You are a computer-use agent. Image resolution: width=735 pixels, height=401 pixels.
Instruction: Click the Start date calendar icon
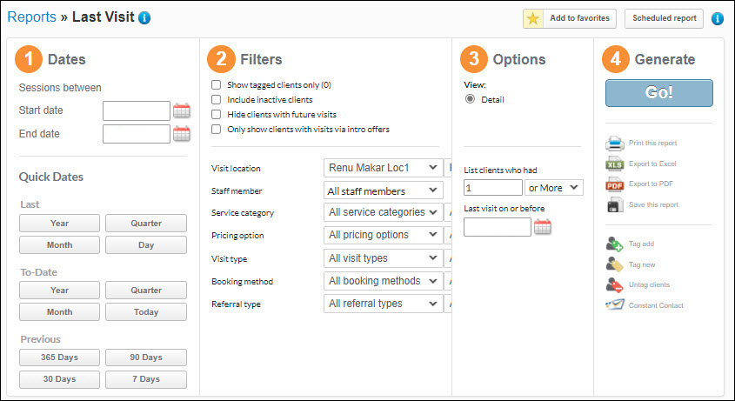pos(181,110)
